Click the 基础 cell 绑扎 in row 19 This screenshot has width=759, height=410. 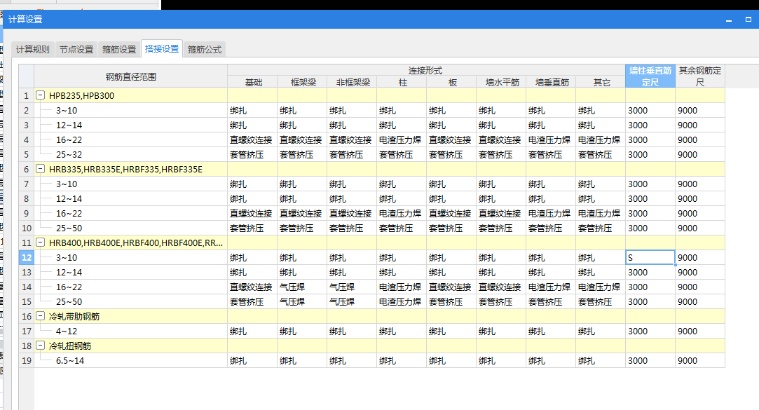click(253, 361)
